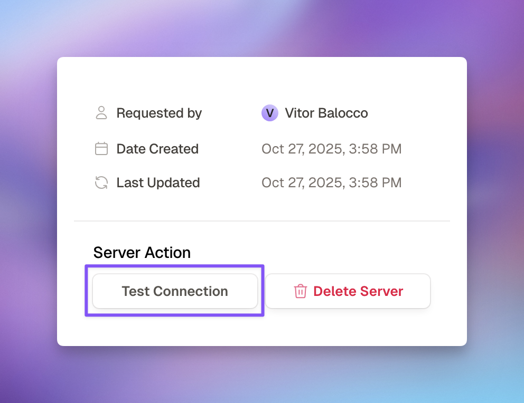The height and width of the screenshot is (403, 524).
Task: Click the Last Updated label
Action: point(157,183)
